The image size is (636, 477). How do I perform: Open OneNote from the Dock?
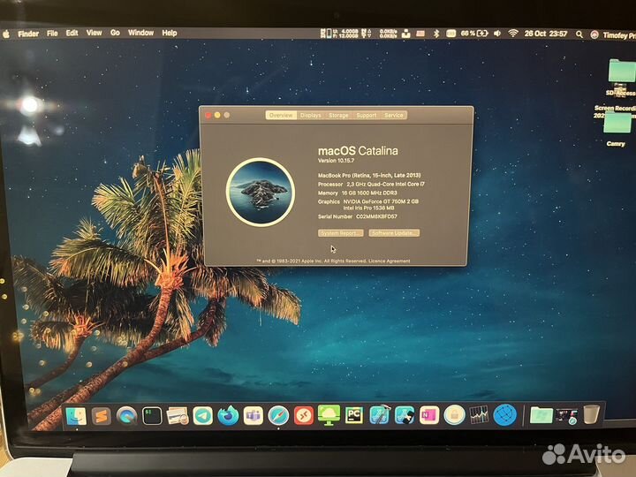click(429, 415)
